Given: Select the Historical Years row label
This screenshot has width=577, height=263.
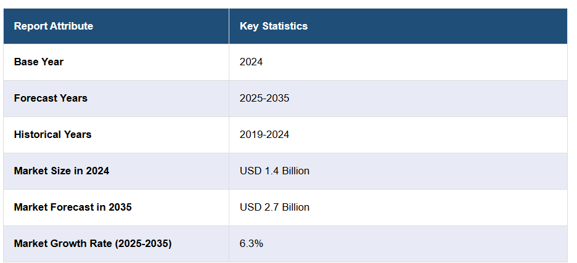Looking at the screenshot, I should click(52, 134).
